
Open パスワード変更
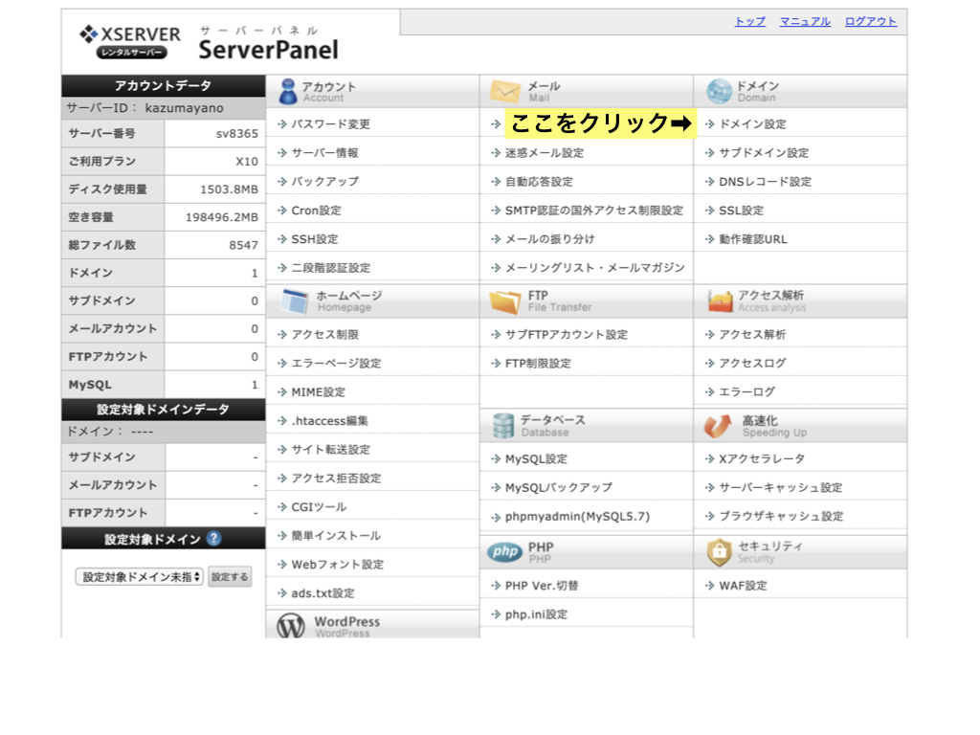pyautogui.click(x=330, y=124)
